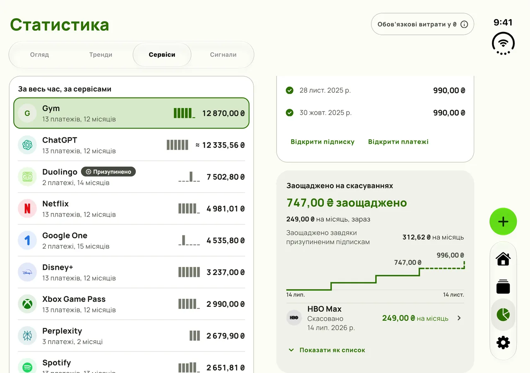Switch to the Огляд tab
This screenshot has width=530, height=373.
pyautogui.click(x=39, y=55)
